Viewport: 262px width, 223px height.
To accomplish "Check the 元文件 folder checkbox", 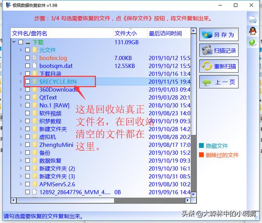I will (x=27, y=50).
